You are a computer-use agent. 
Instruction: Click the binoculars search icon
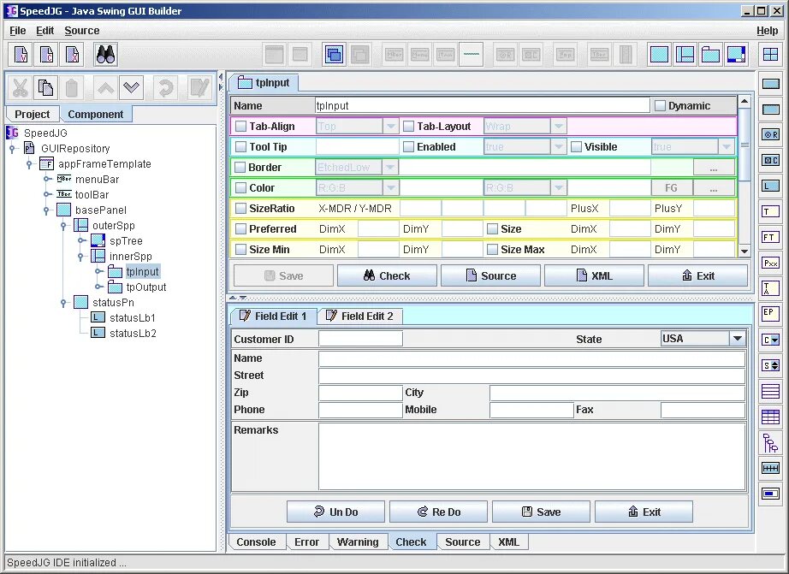click(x=105, y=55)
